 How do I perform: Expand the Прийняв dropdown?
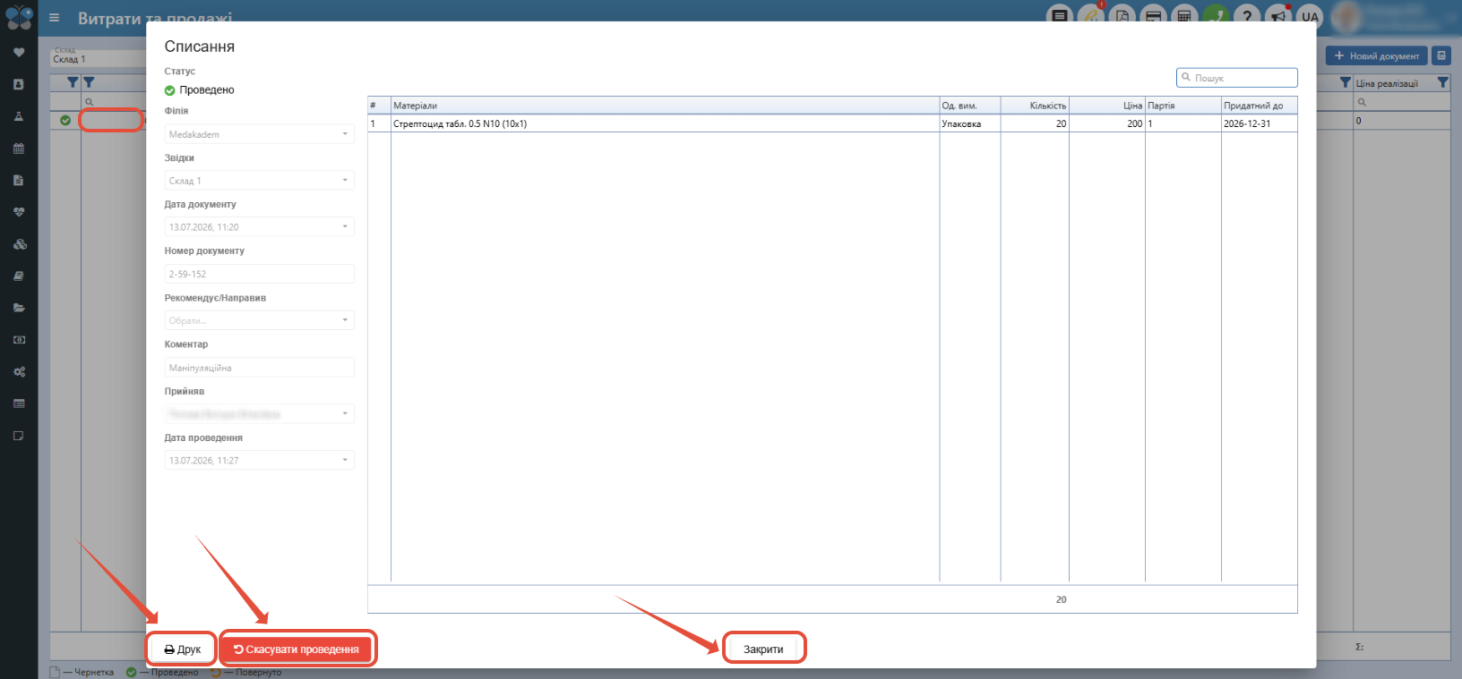(260, 414)
